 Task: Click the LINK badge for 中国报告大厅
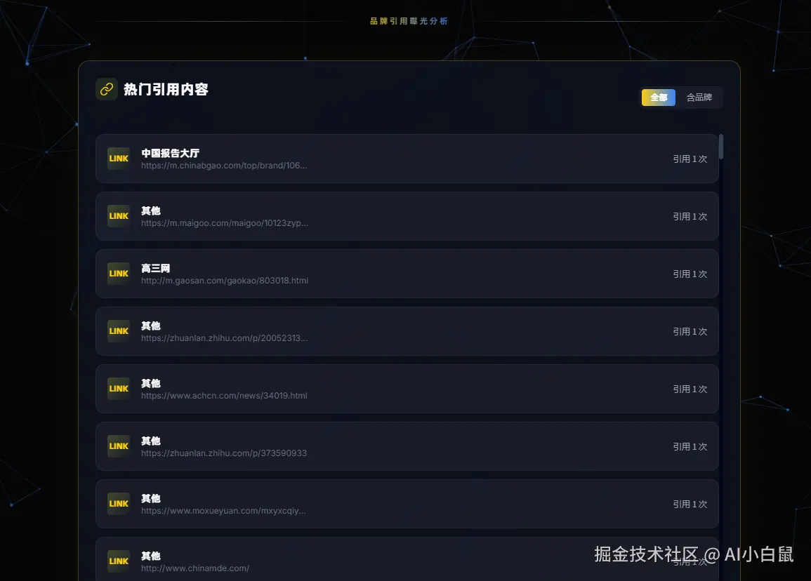point(119,159)
